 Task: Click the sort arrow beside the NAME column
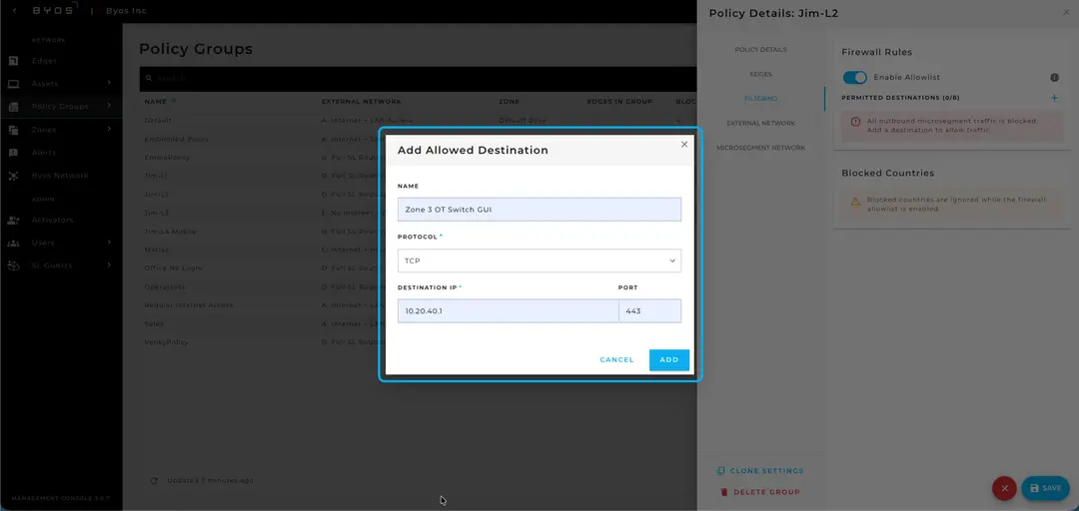pos(174,101)
